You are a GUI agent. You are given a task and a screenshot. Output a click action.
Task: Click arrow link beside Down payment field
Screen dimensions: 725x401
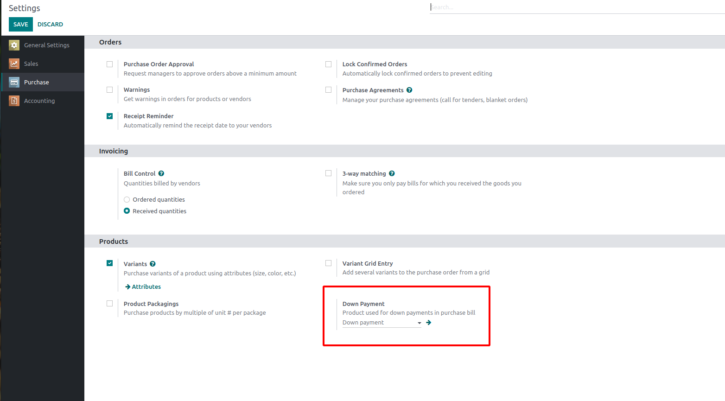pos(429,322)
